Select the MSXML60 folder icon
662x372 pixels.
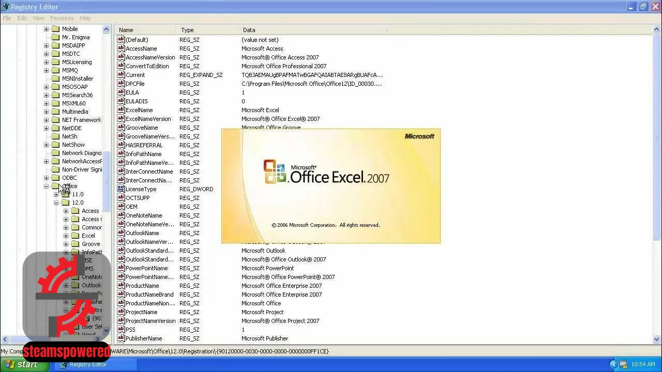tap(55, 103)
